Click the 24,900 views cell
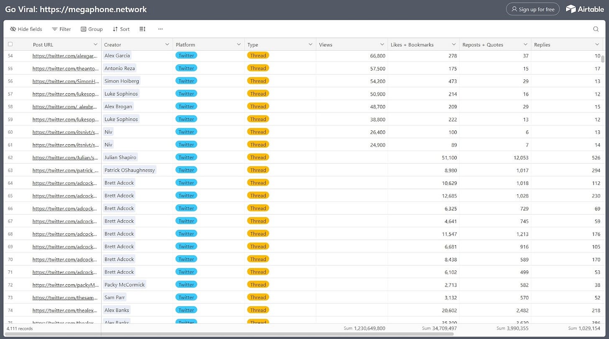This screenshot has height=339, width=609. coord(352,145)
